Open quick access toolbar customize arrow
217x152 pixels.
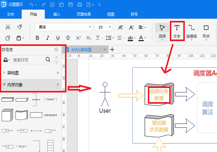click(x=99, y=5)
